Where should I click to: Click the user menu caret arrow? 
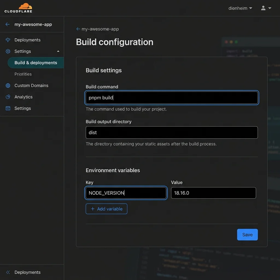270,8
